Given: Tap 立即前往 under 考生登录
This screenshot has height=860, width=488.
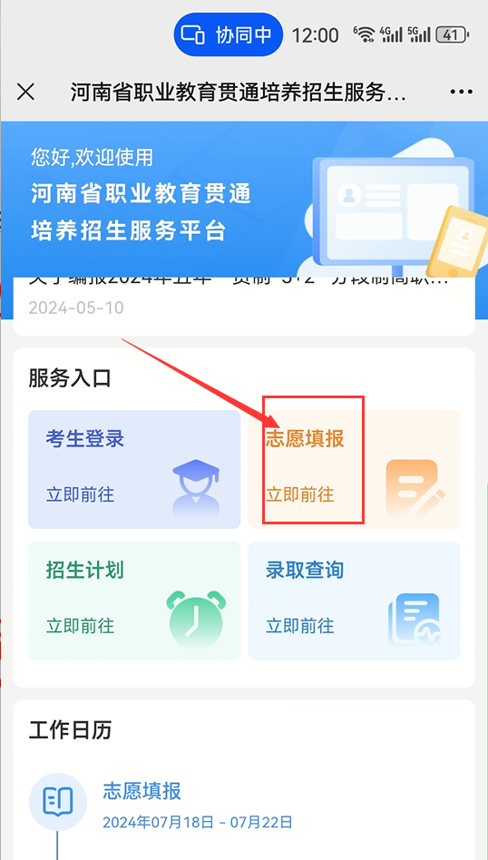Looking at the screenshot, I should coord(80,494).
